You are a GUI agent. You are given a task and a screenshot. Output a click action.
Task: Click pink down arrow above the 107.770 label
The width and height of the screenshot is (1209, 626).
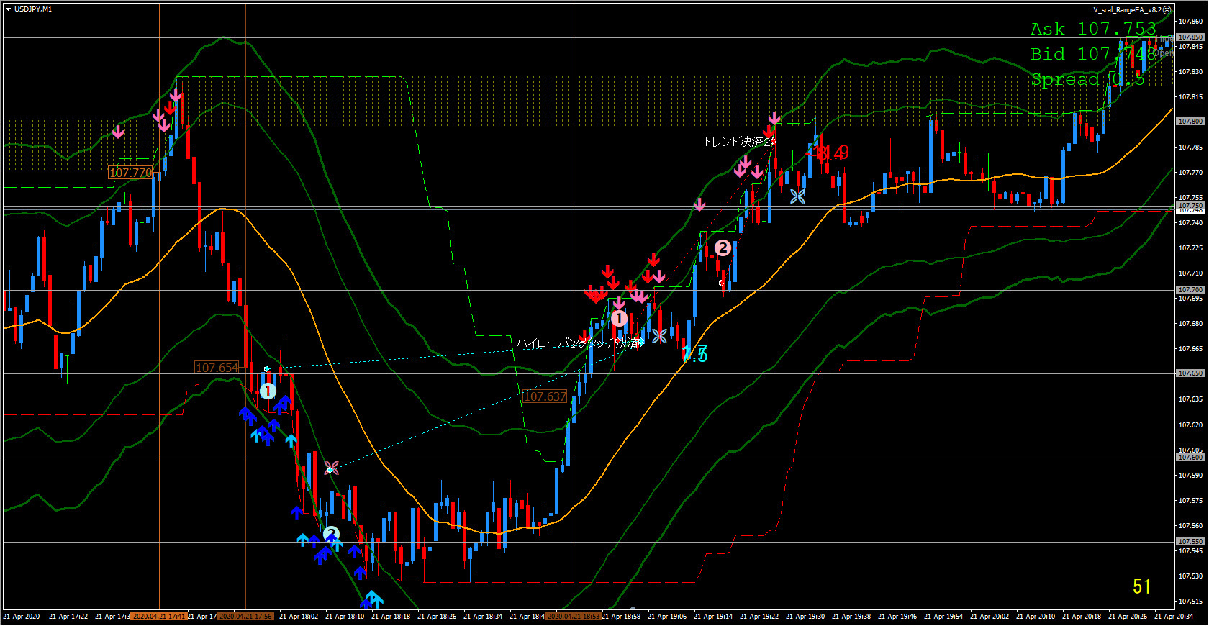click(x=118, y=132)
